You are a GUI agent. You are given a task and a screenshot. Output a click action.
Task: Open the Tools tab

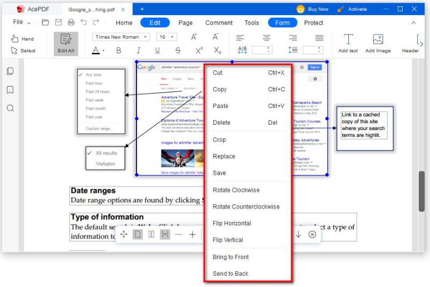[x=252, y=23]
